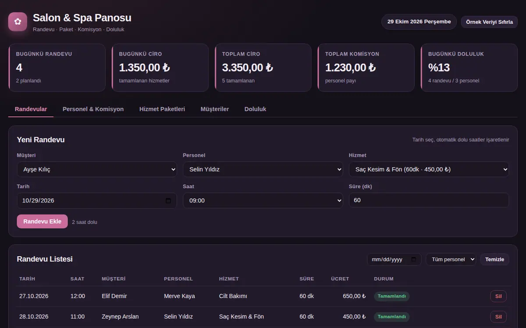Click the Toplam Komisyon stat card

366,67
